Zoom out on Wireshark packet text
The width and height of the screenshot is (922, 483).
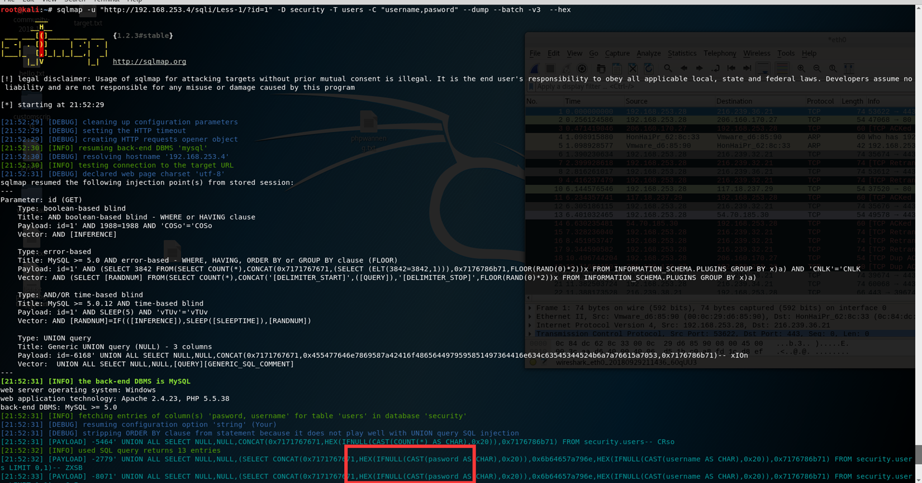pos(817,68)
